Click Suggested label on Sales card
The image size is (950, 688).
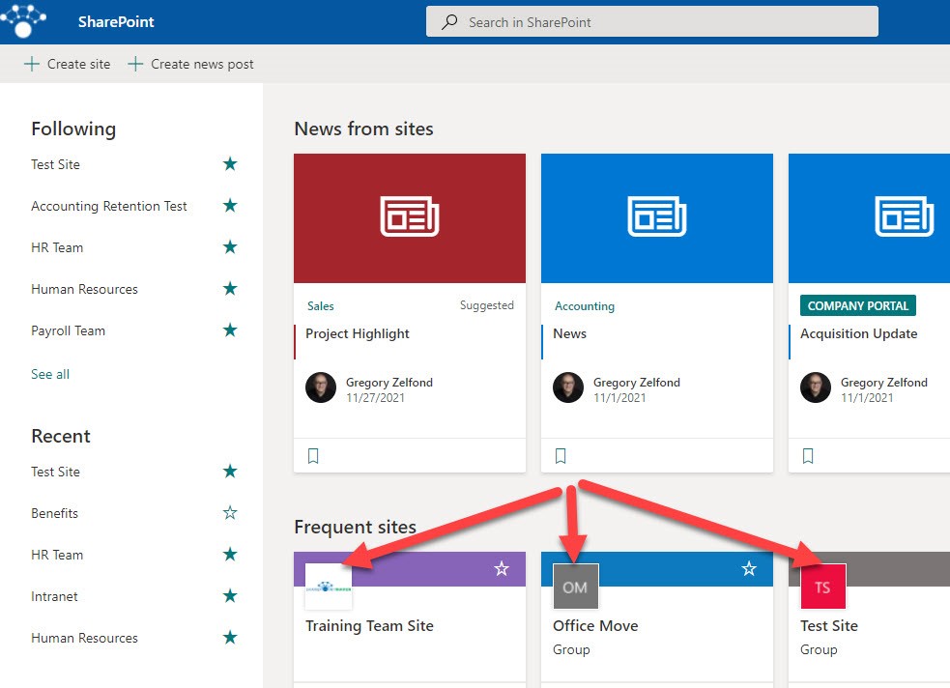pyautogui.click(x=486, y=305)
